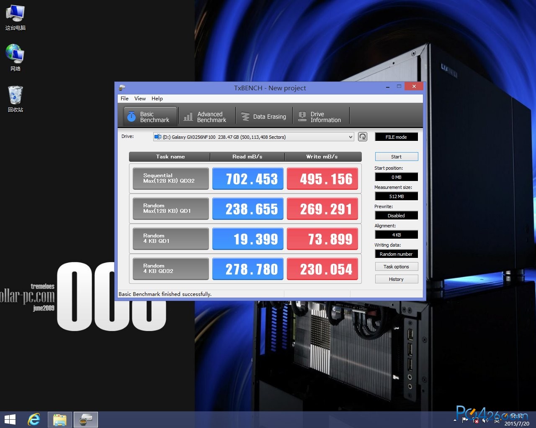Change Measurement size 512 MB setting
Screen dimensions: 536x428
(x=396, y=196)
